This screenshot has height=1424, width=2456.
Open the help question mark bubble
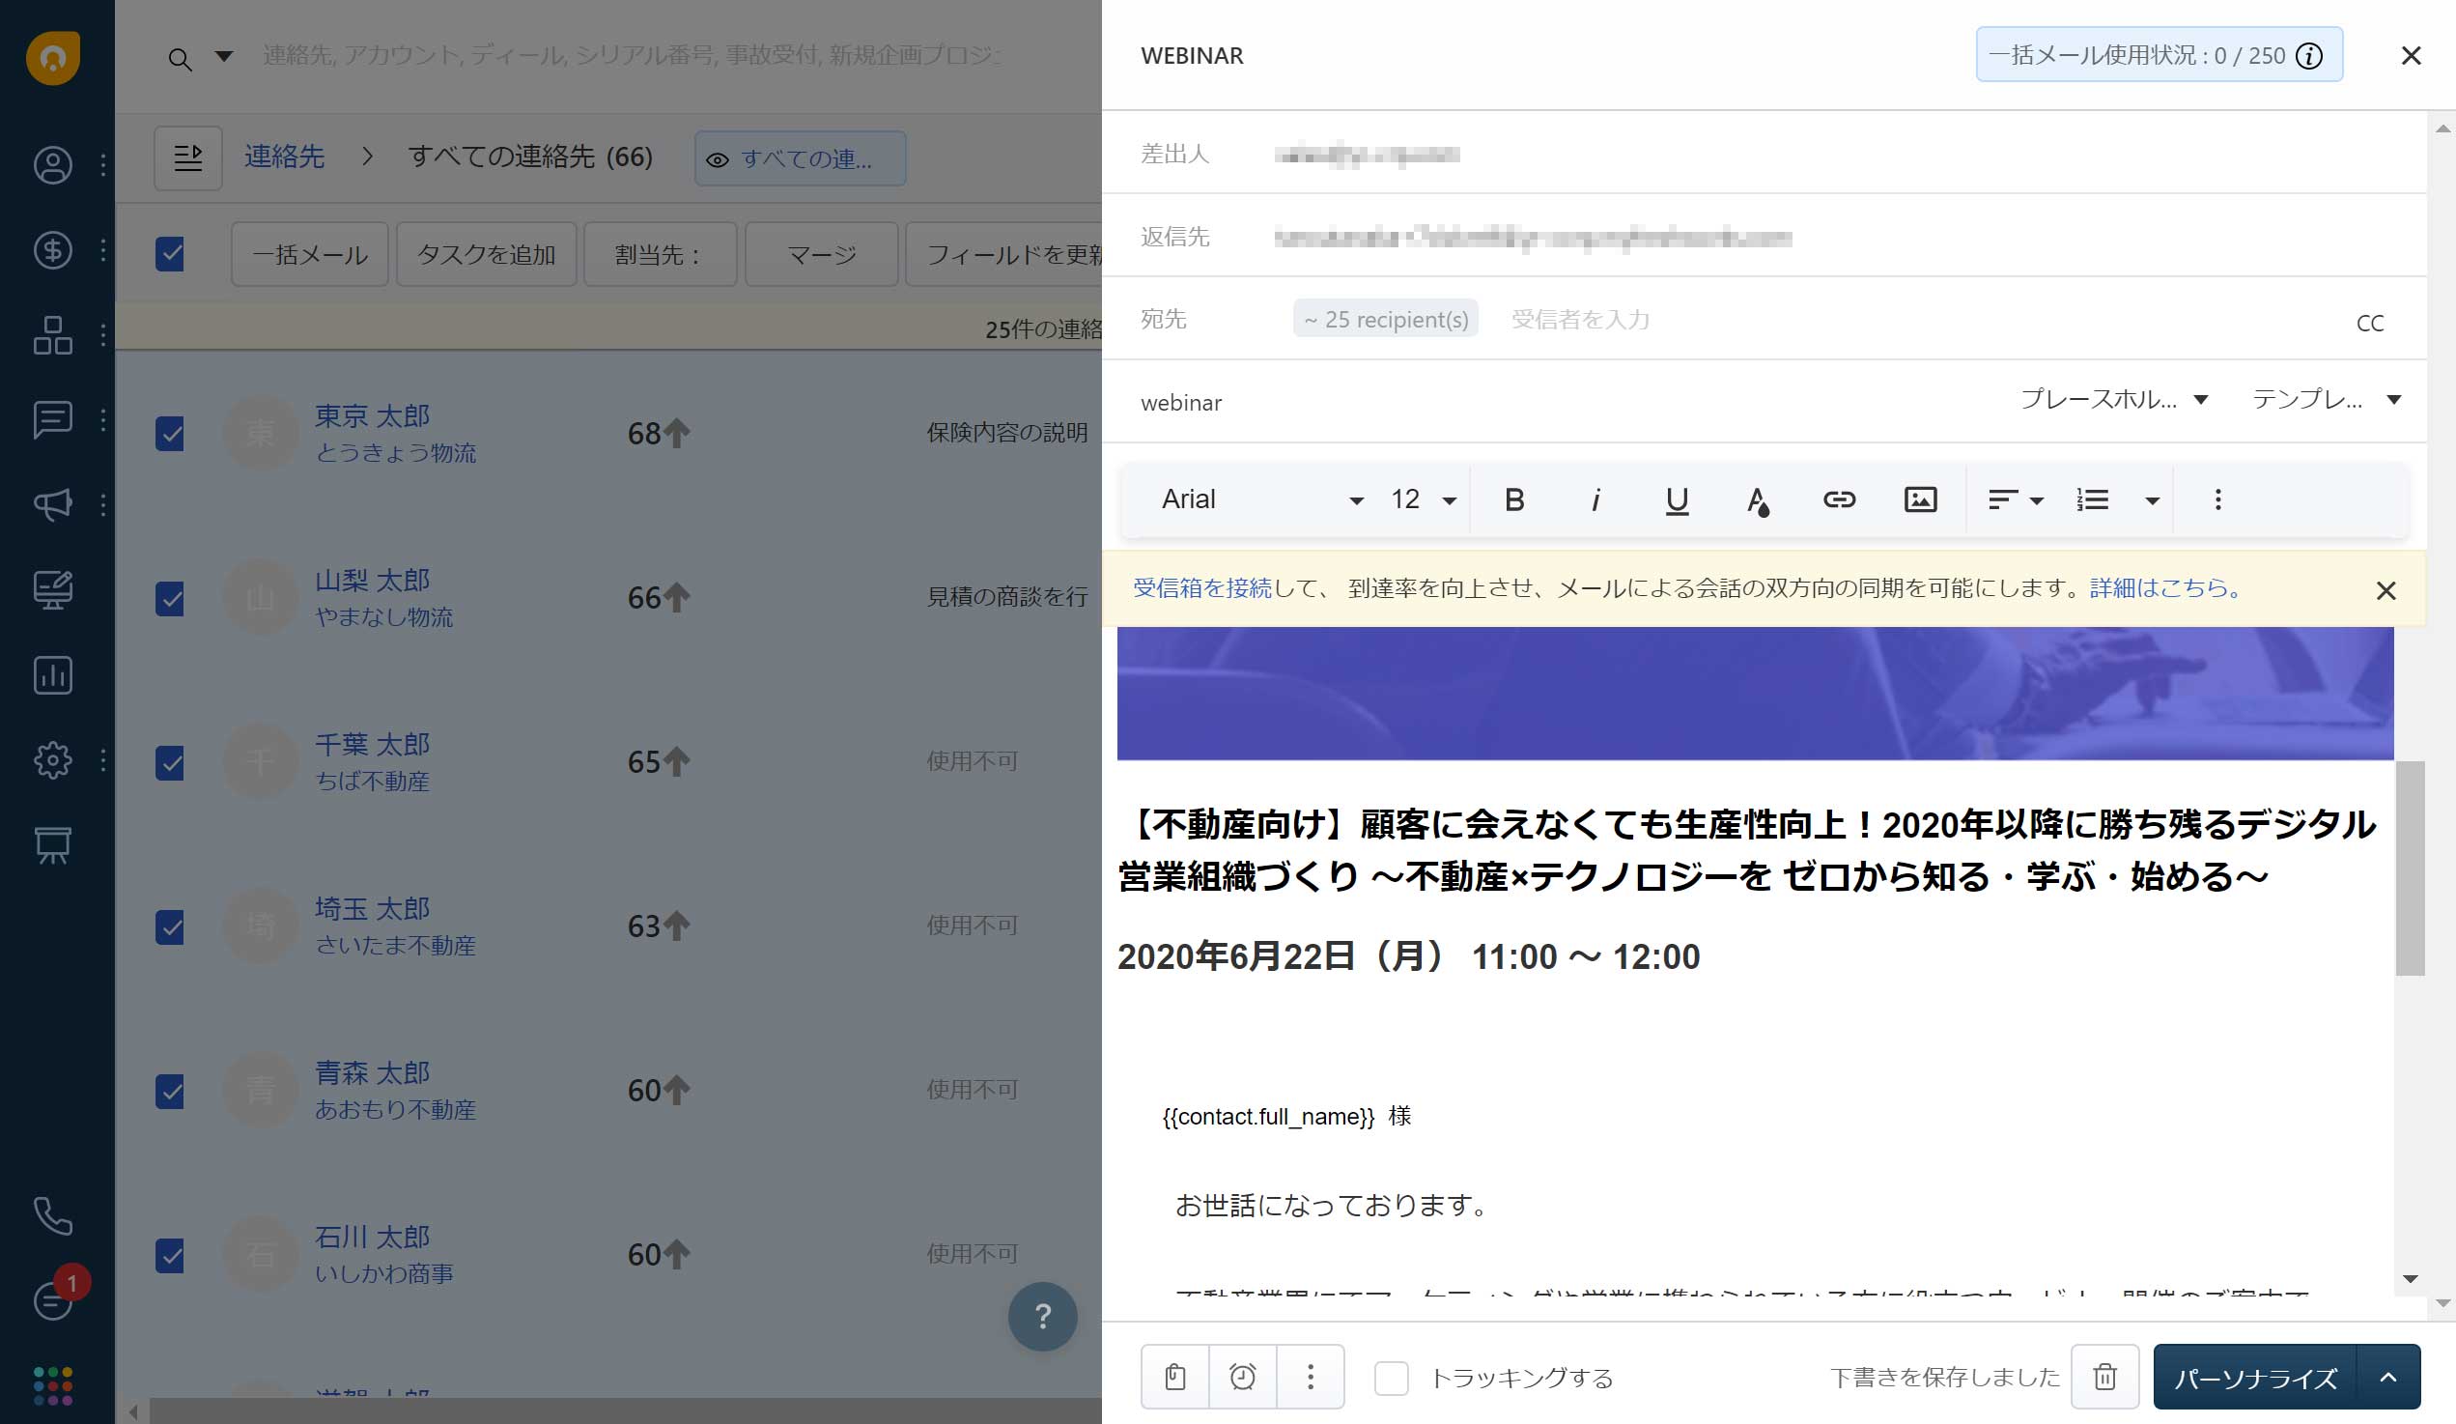click(x=1042, y=1316)
